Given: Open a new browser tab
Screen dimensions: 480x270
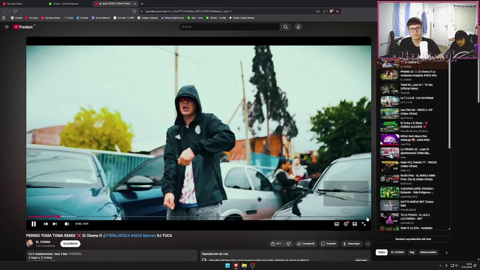Looking at the screenshot, I should [x=142, y=4].
